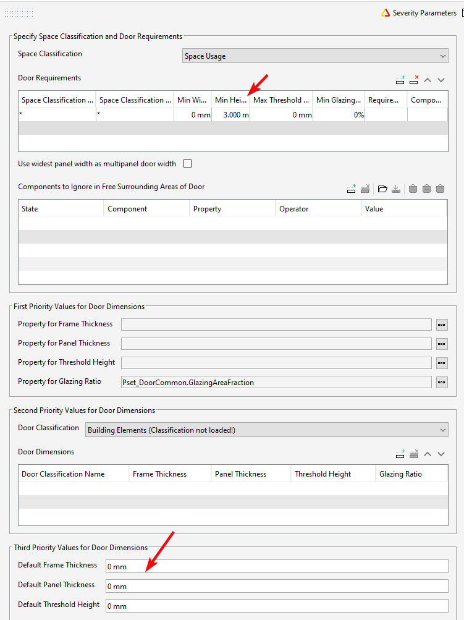Click Property for Panel Thickness field
This screenshot has height=620, width=464.
point(276,344)
